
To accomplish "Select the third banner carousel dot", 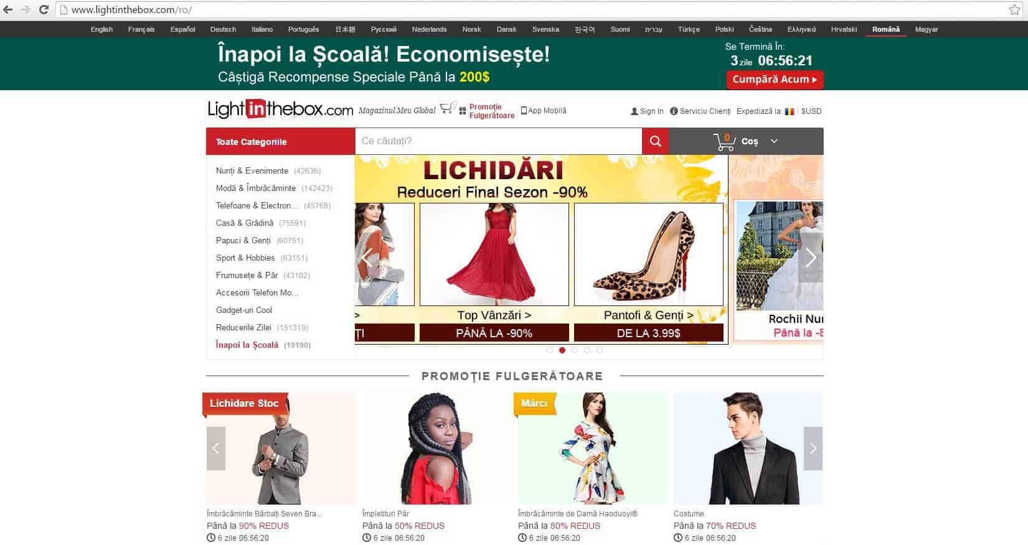I will pyautogui.click(x=575, y=350).
